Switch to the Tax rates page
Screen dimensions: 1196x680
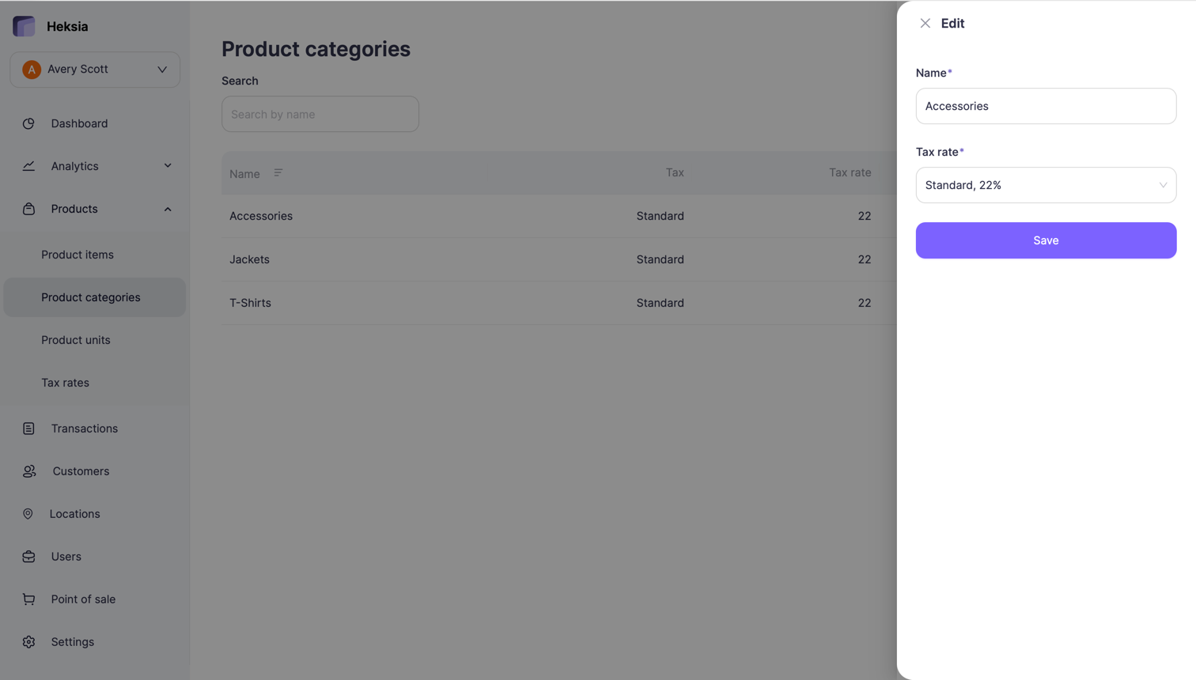click(x=63, y=382)
